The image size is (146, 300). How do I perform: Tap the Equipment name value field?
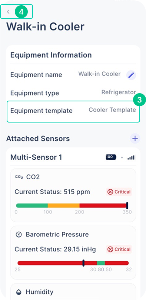(99, 74)
